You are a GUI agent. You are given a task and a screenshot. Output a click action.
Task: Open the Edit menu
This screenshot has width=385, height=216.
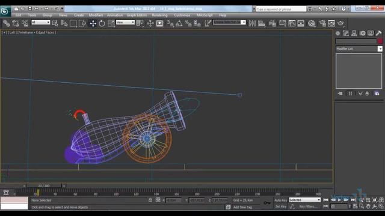pos(18,15)
